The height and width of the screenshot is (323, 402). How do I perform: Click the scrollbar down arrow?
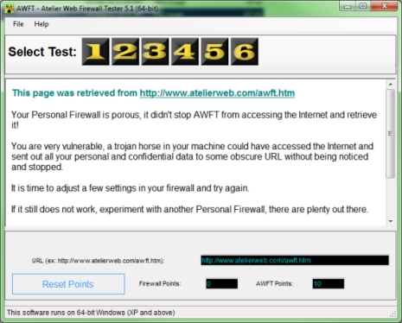tap(391, 221)
